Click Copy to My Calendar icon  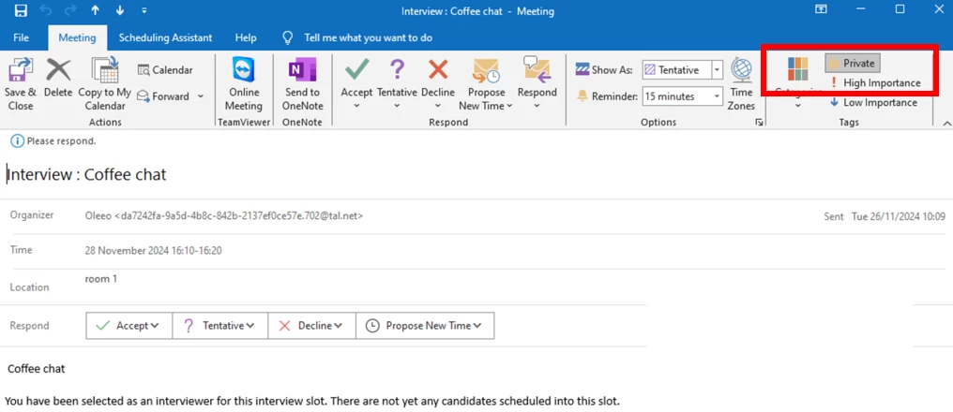(104, 73)
